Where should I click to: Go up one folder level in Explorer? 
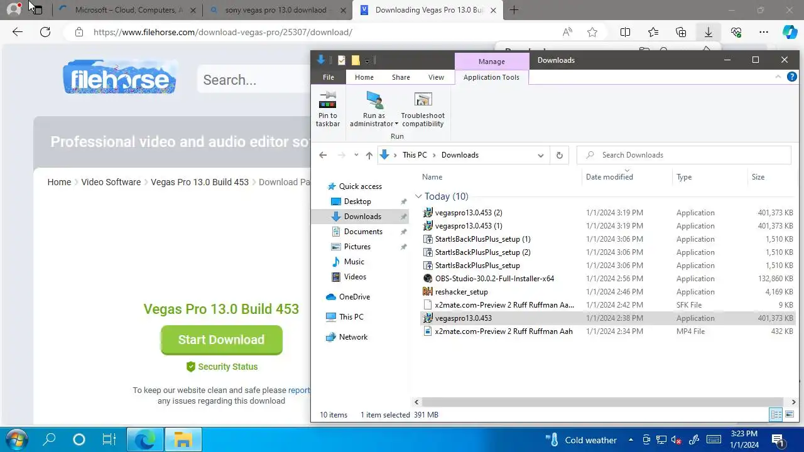click(369, 155)
